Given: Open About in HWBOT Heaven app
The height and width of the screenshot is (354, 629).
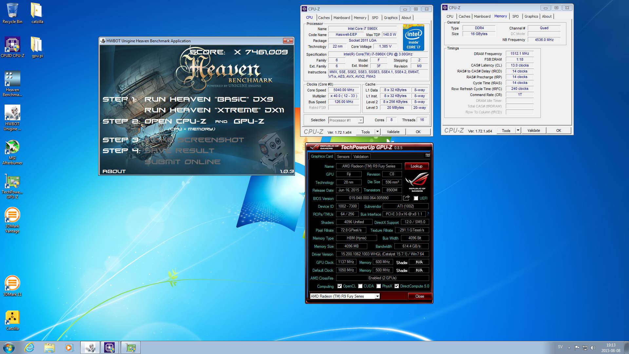Looking at the screenshot, I should tap(114, 171).
